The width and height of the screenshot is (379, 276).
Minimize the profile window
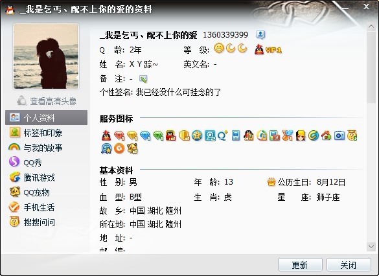pos(345,8)
